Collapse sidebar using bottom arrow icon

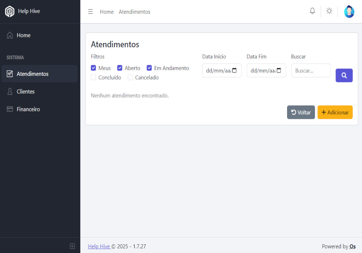pyautogui.click(x=72, y=246)
